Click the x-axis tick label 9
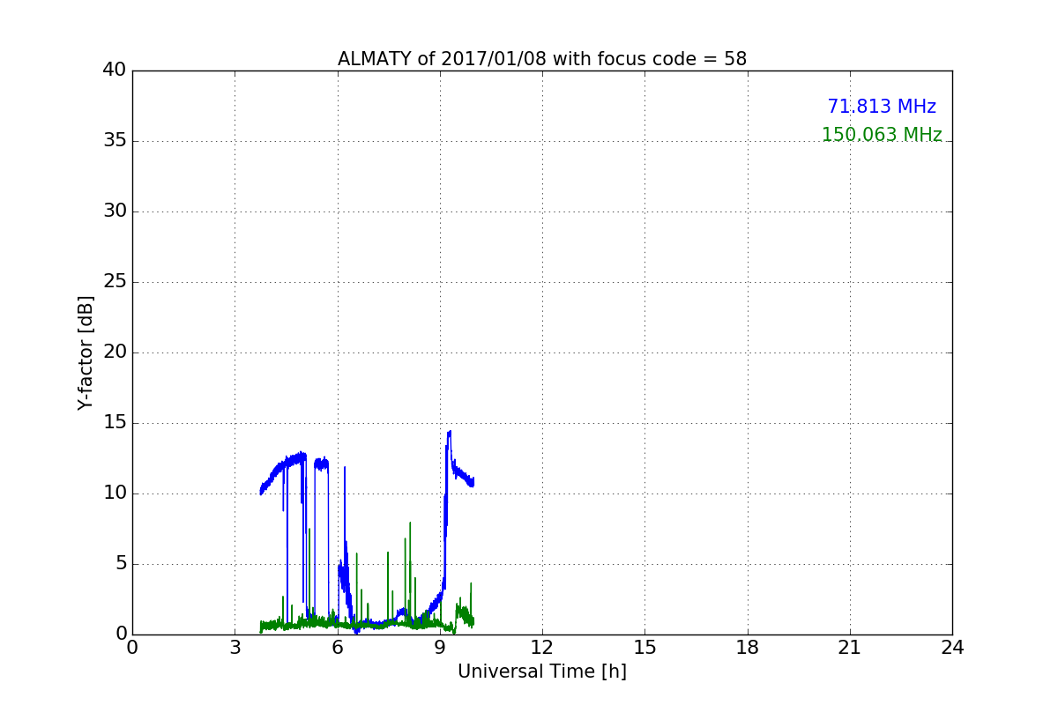This screenshot has width=1058, height=705. (x=440, y=647)
